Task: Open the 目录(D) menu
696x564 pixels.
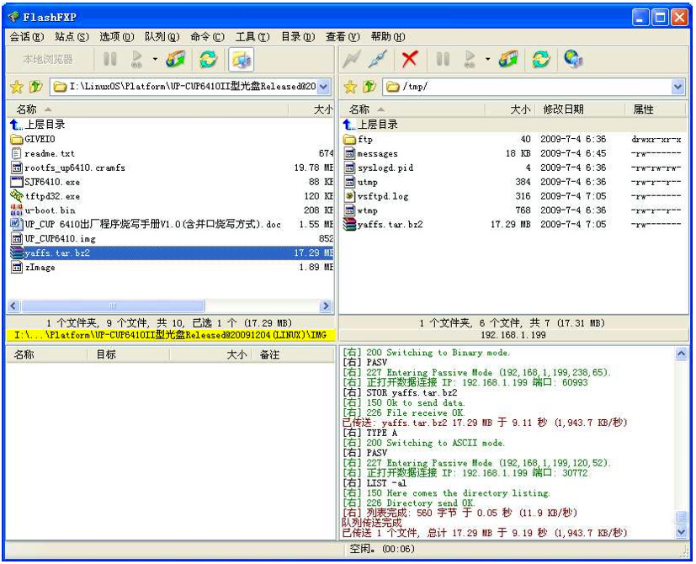Action: 298,37
